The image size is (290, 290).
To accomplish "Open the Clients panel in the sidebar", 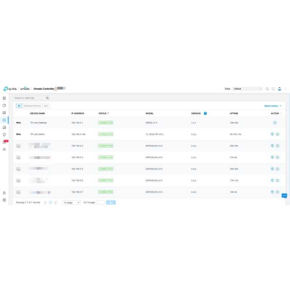I will [4, 127].
